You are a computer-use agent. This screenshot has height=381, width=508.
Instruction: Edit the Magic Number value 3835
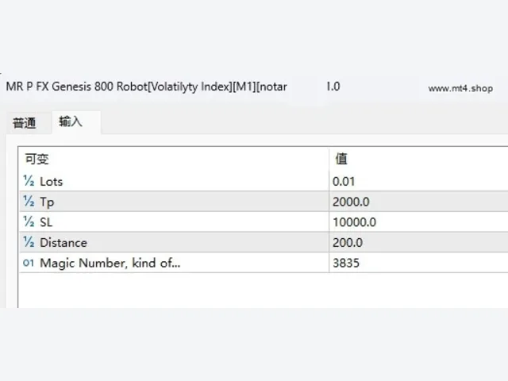tap(418, 263)
